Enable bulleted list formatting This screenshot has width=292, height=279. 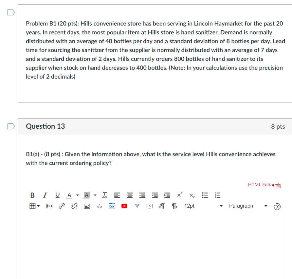pos(205,195)
